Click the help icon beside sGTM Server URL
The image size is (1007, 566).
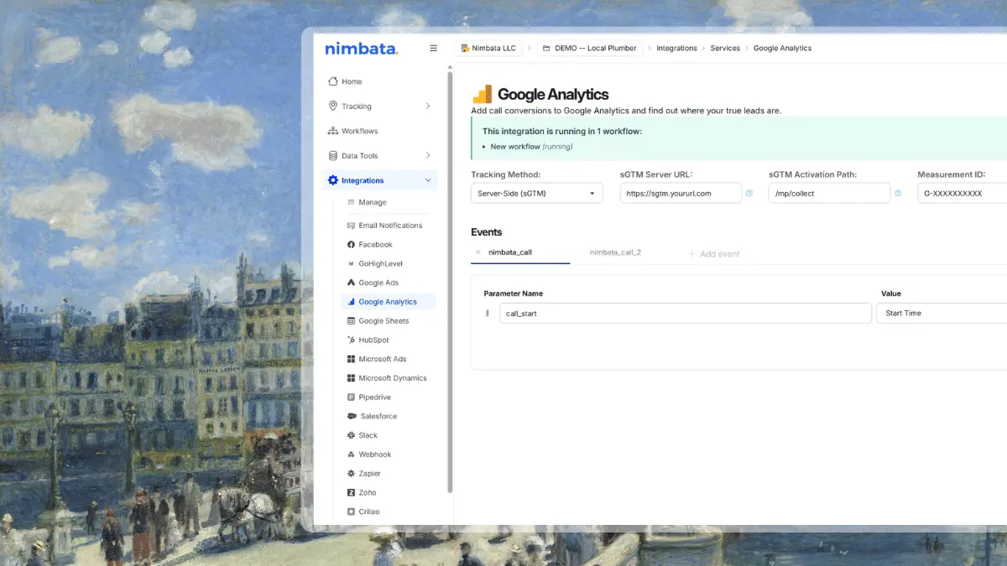[x=749, y=194]
